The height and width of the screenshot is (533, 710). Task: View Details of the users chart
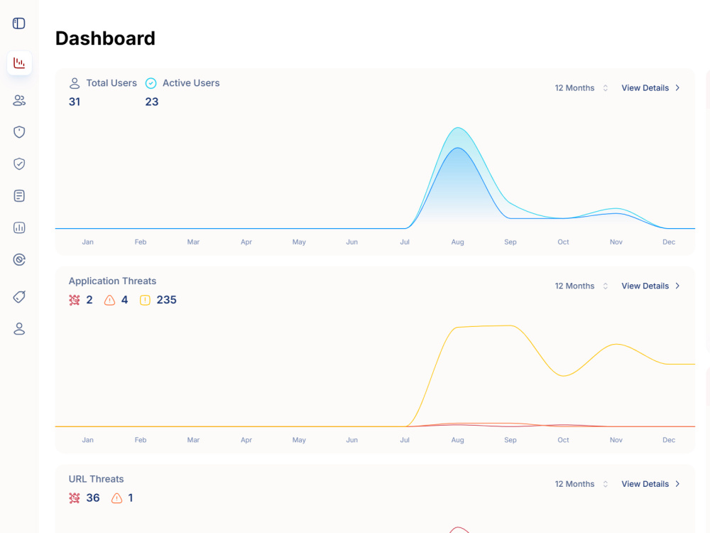click(650, 88)
